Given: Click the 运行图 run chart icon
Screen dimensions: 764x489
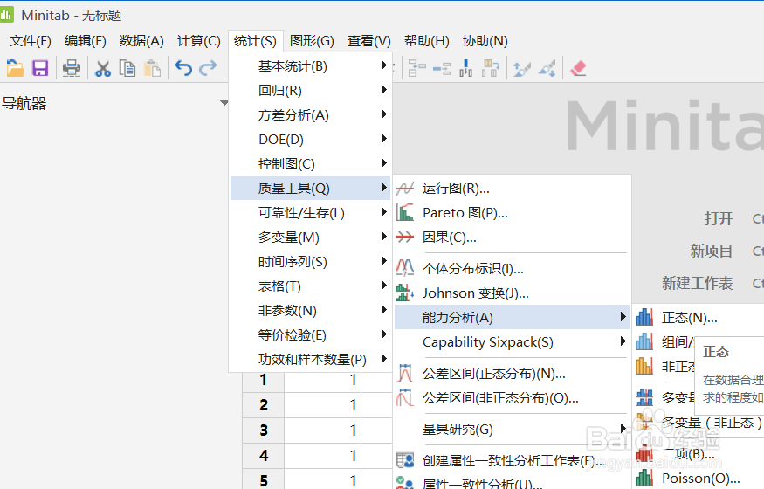Looking at the screenshot, I should [405, 188].
